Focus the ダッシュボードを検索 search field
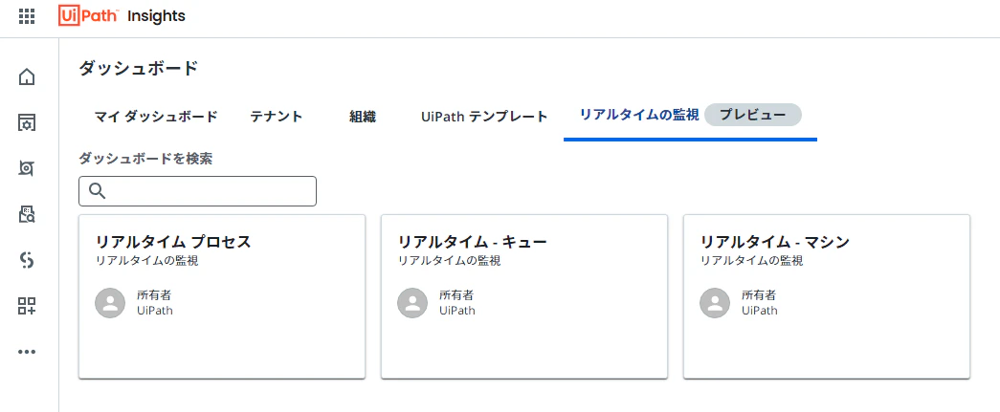Viewport: 1000px width, 412px height. 198,191
